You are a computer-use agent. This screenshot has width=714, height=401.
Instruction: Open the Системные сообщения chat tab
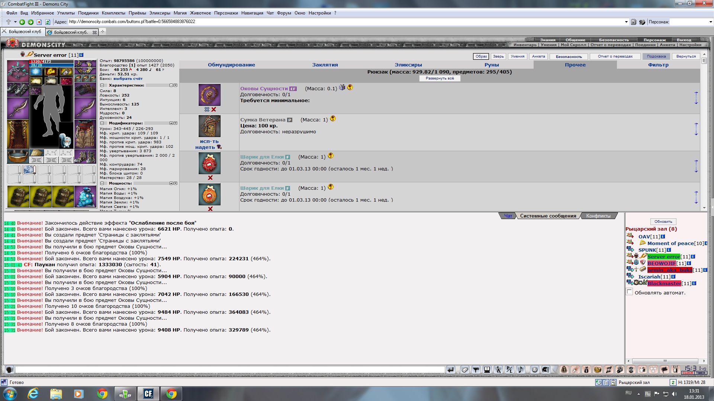[x=548, y=216]
